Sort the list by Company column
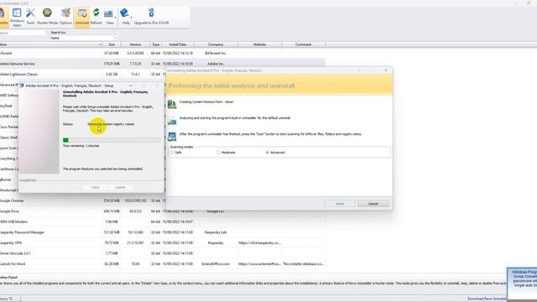Viewport: 537px width, 302px height. click(216, 44)
